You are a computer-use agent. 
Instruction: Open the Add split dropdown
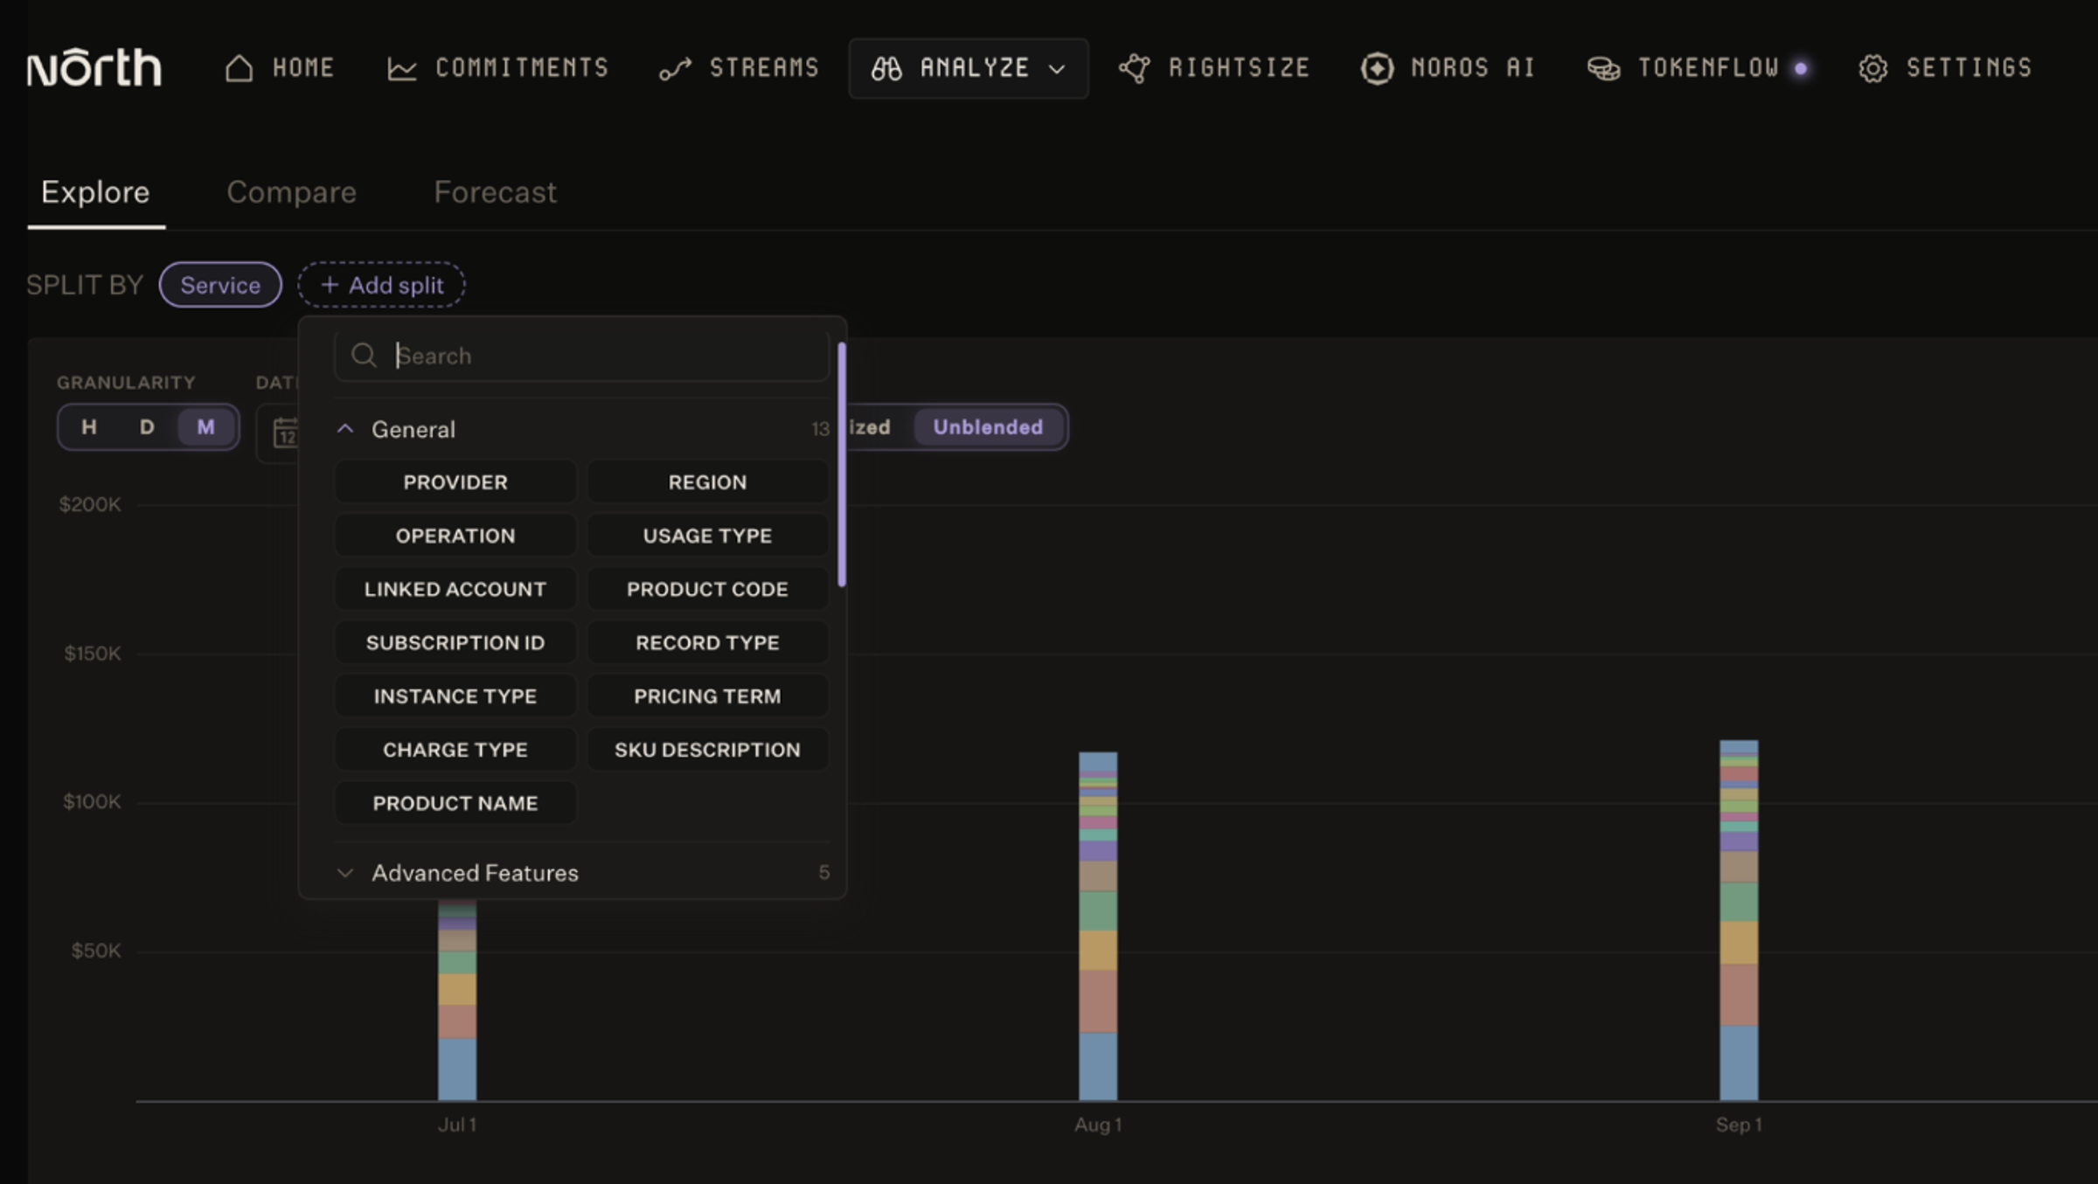(381, 285)
